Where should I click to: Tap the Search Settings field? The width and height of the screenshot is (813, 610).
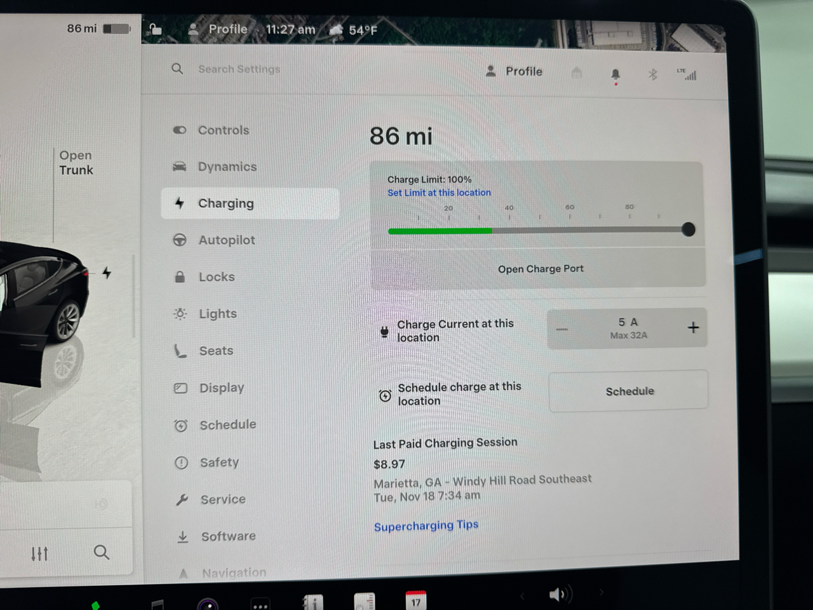coord(239,69)
